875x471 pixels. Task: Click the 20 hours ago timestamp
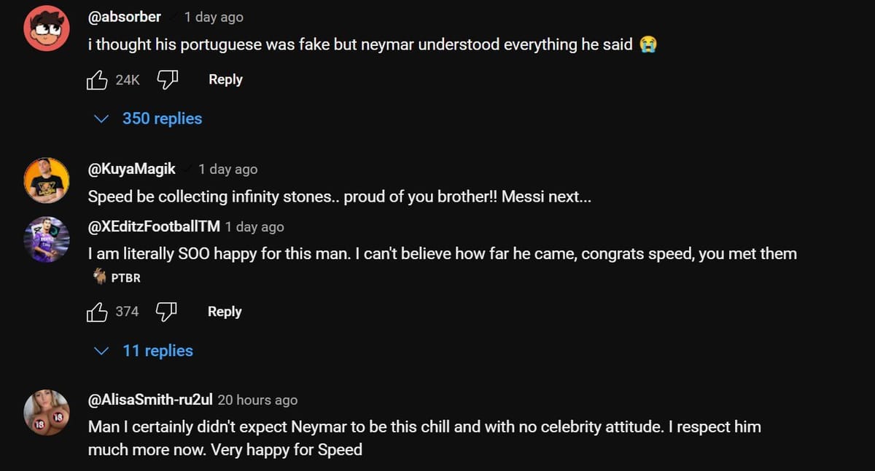[x=257, y=400]
